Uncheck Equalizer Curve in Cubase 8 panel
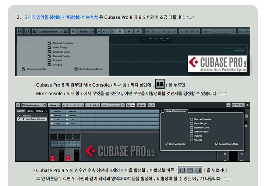This screenshot has height=186, width=265. point(49,52)
